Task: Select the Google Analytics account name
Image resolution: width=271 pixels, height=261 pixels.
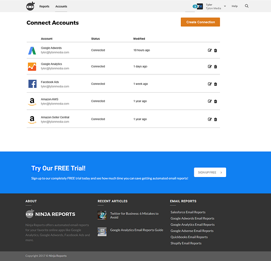Action: click(51, 64)
